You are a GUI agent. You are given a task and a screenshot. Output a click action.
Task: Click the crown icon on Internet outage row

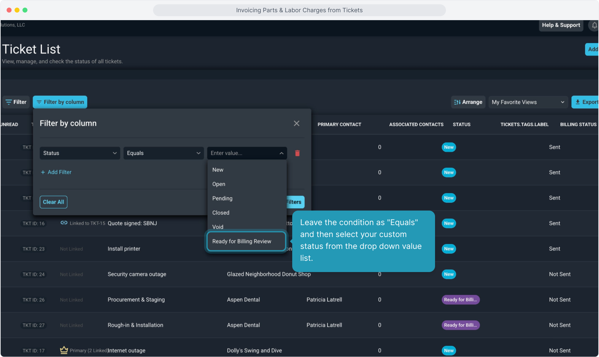tap(64, 350)
